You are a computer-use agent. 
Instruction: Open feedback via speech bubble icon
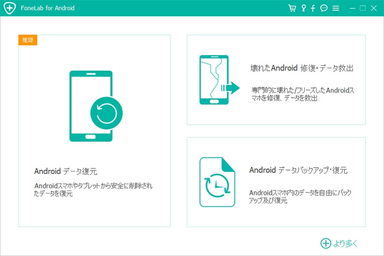(x=324, y=8)
